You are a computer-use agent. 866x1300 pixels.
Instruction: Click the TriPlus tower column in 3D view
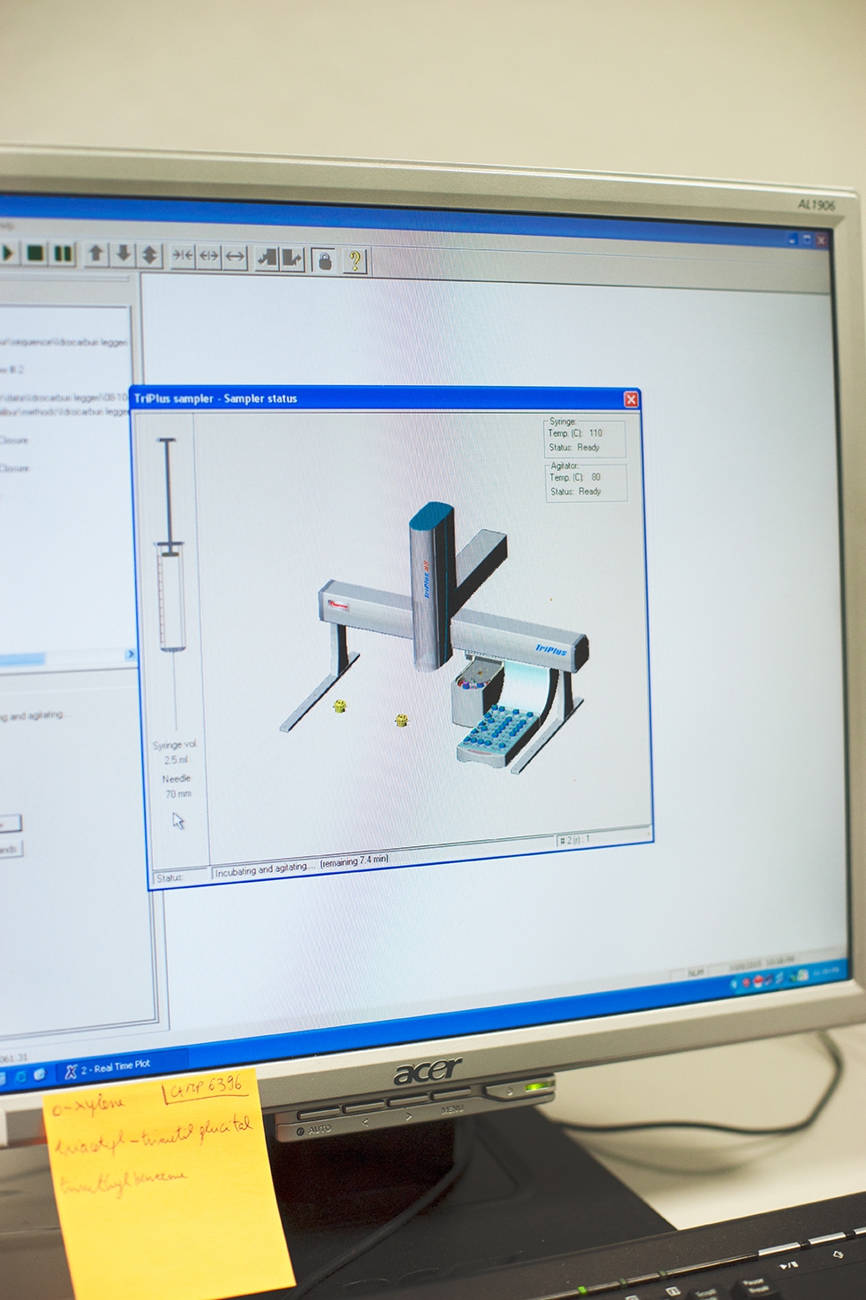pos(433,586)
